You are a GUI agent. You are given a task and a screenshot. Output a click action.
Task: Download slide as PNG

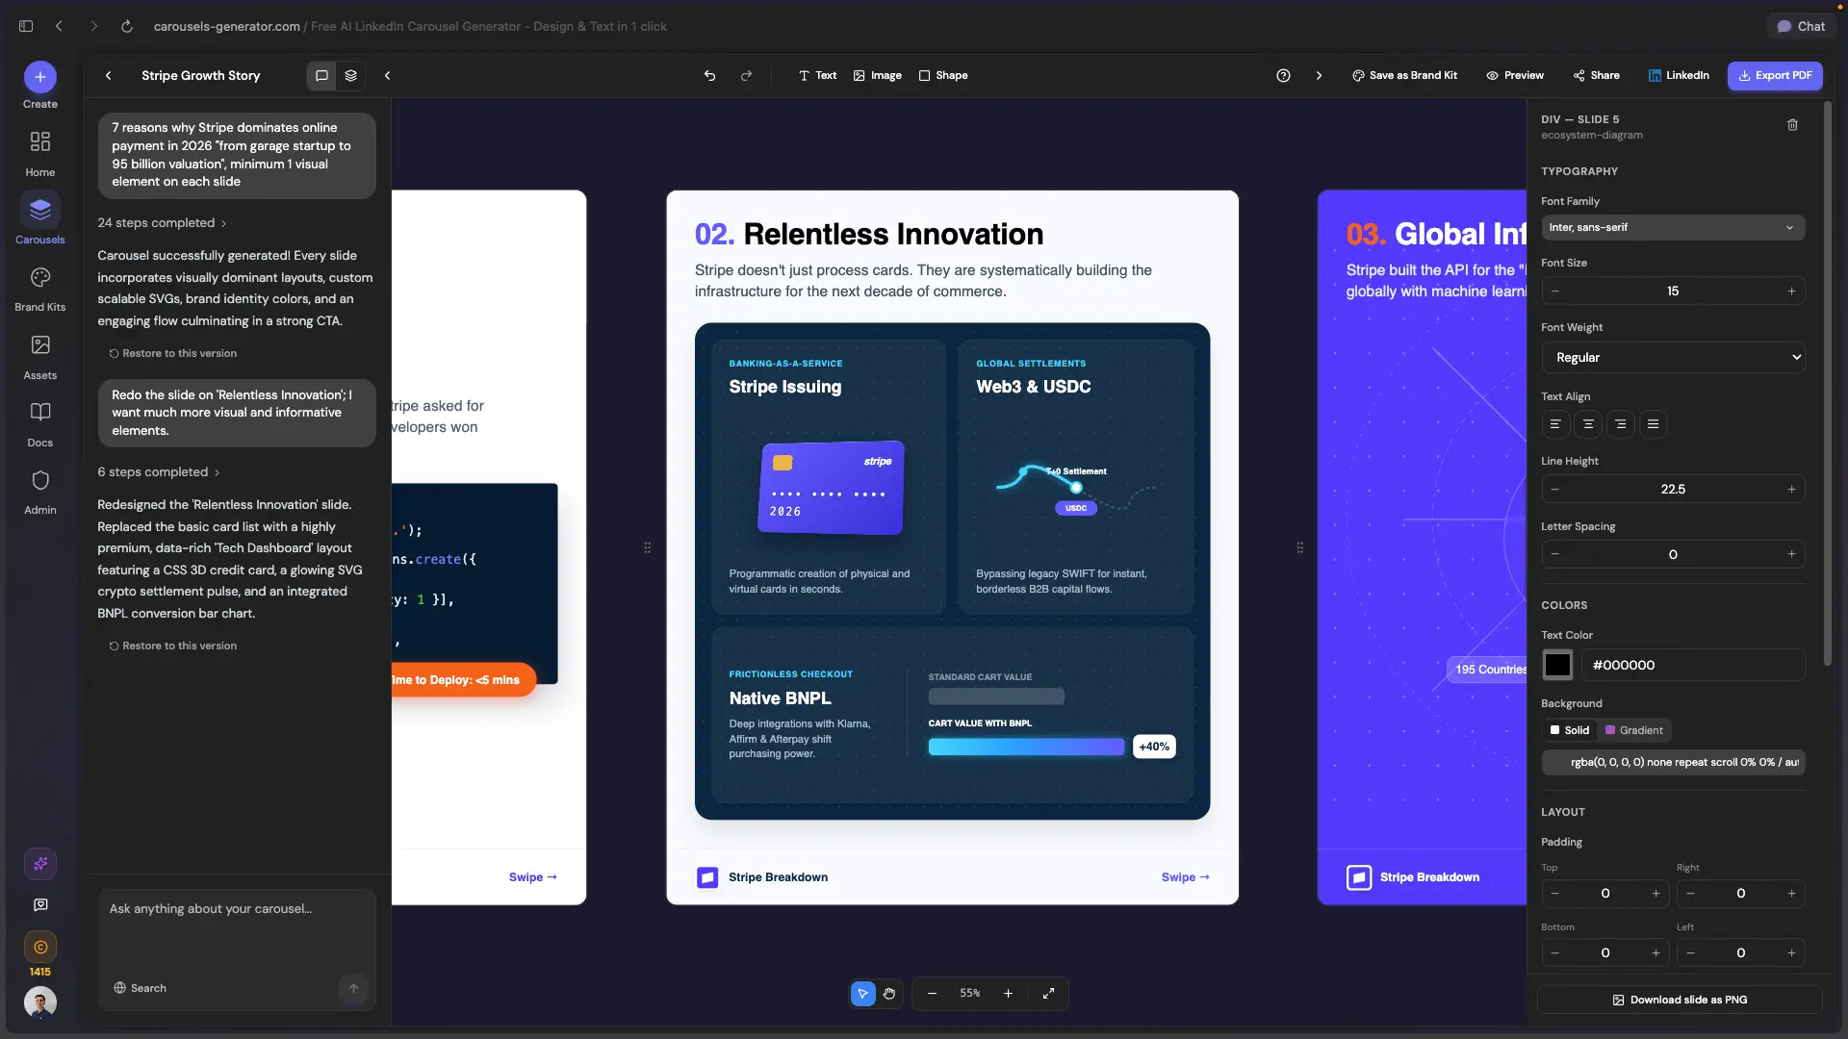coord(1680,1001)
